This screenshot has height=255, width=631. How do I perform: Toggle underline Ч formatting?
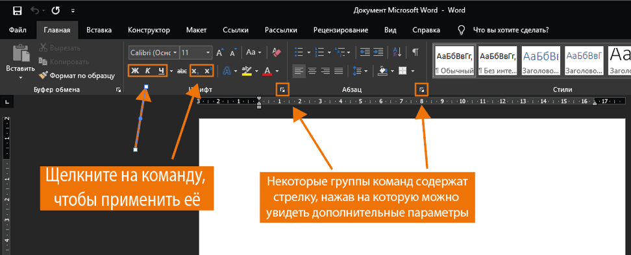[161, 71]
